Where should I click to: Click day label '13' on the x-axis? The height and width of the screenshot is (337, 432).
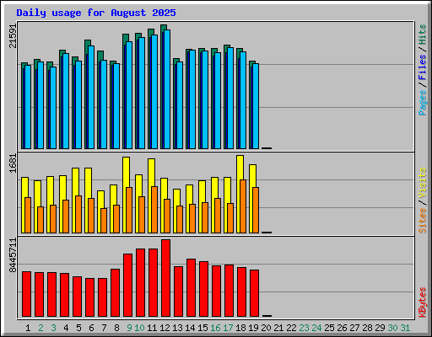click(x=177, y=328)
